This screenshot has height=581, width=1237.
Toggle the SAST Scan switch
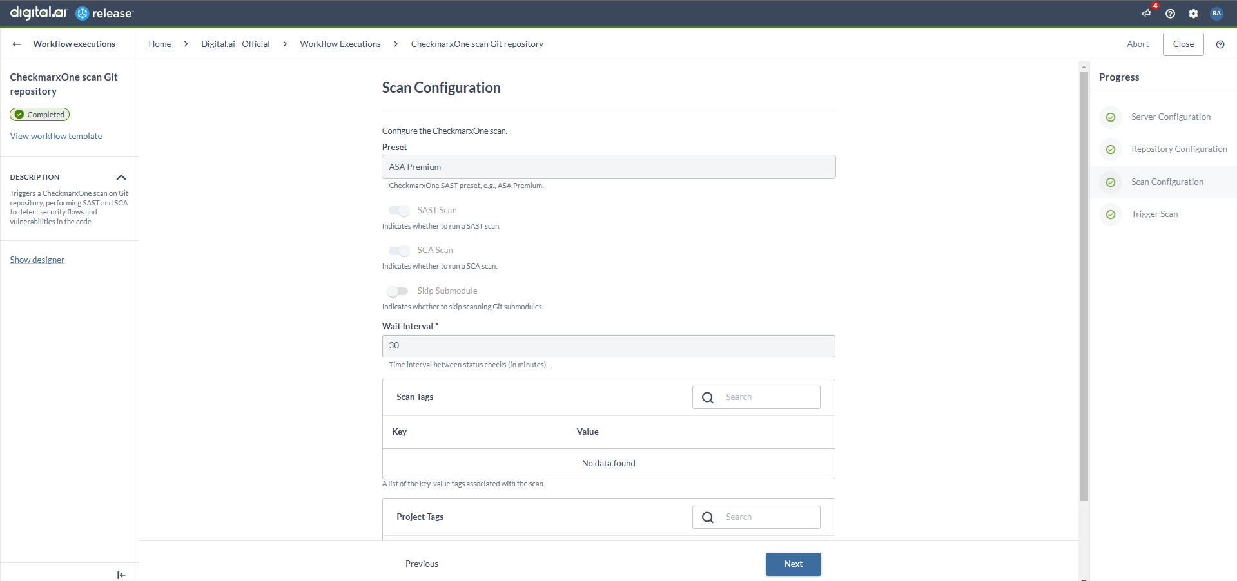coord(399,211)
